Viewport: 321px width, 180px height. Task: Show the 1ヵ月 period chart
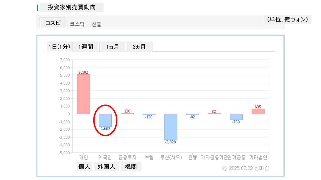112,47
